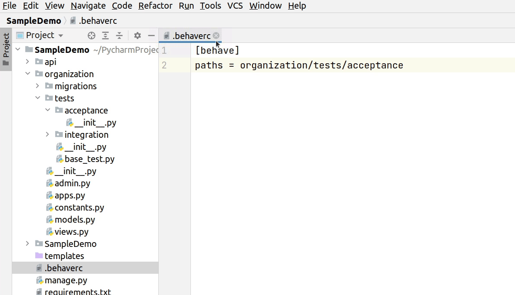Click the templates folder icon
The image size is (515, 295).
(39, 256)
